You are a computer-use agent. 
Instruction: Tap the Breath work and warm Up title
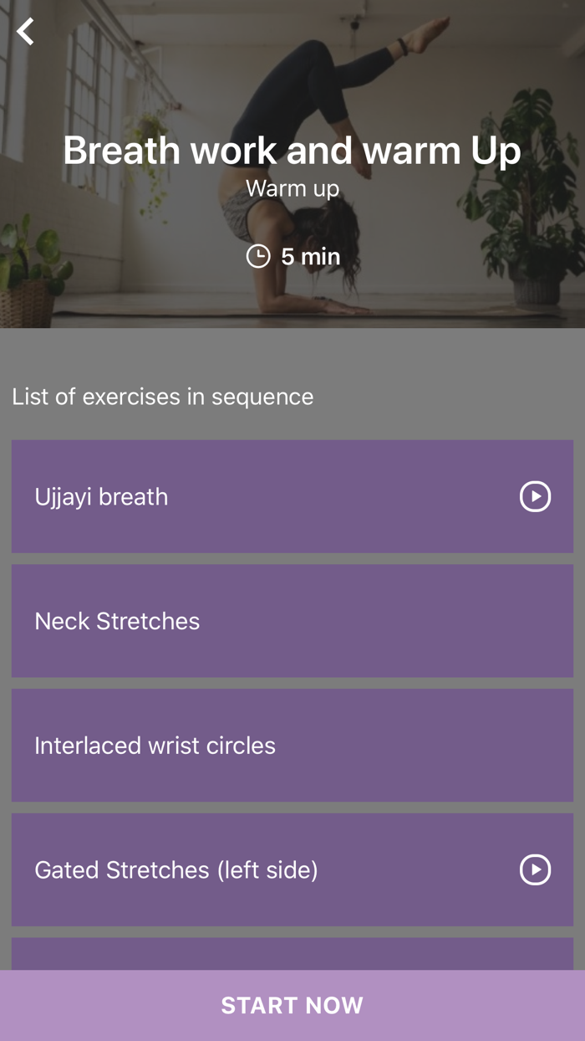click(x=292, y=151)
